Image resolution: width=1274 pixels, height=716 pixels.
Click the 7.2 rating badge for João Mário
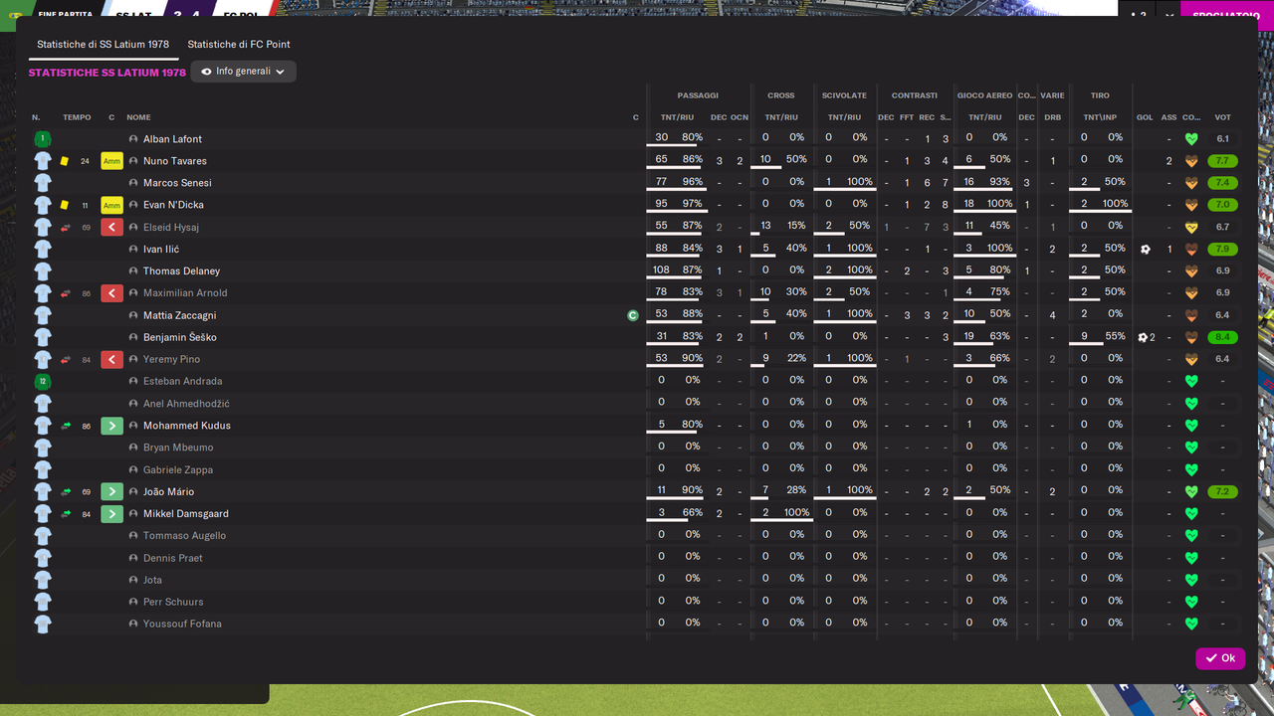tap(1222, 492)
